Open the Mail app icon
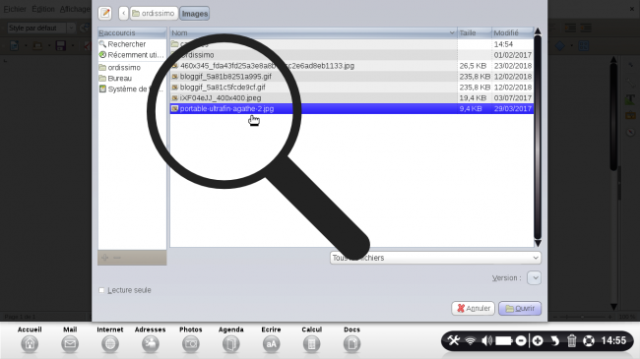Screen dimensions: 640x359 (70, 344)
